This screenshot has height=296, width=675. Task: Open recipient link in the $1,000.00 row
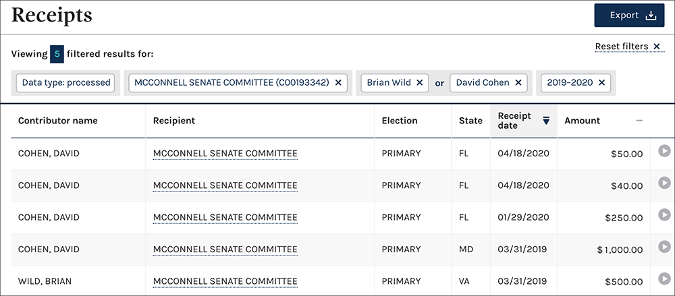pos(225,249)
